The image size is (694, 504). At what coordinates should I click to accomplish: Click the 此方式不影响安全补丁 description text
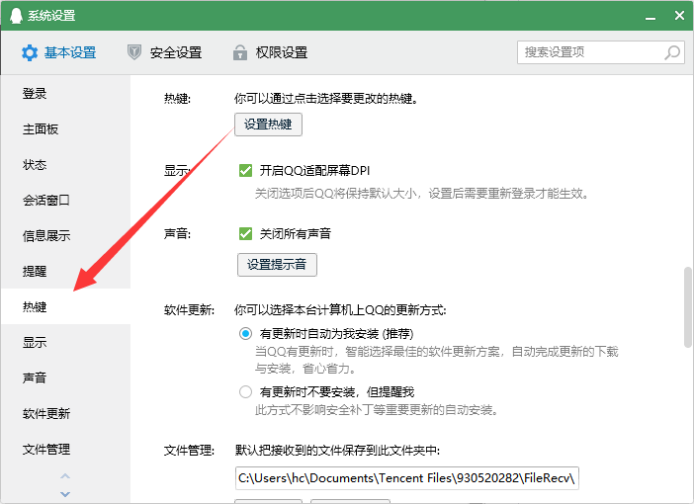pos(377,410)
